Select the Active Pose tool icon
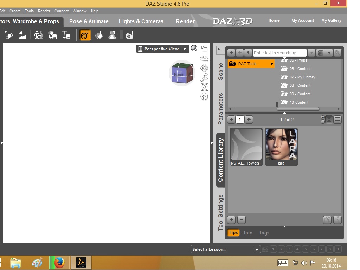 point(112,35)
